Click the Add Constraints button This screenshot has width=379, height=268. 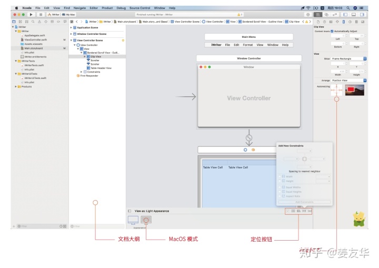[x=304, y=202]
